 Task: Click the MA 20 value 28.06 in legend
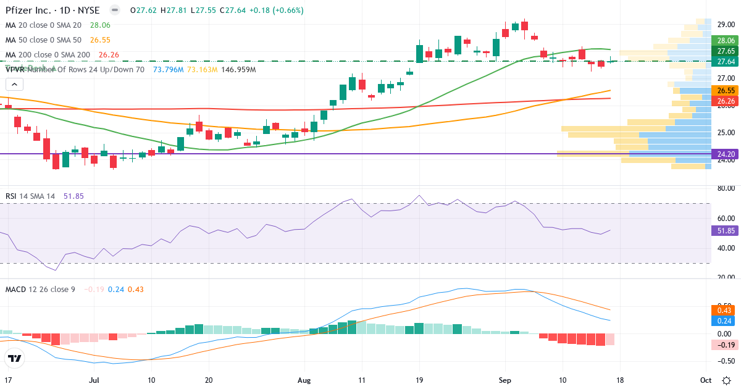pyautogui.click(x=100, y=25)
